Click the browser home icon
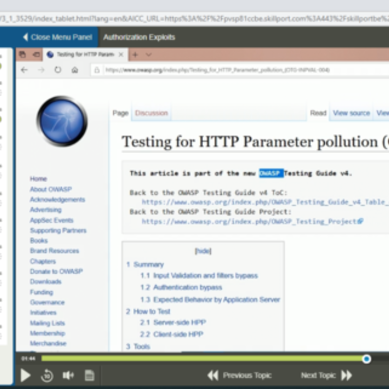 coord(75,70)
